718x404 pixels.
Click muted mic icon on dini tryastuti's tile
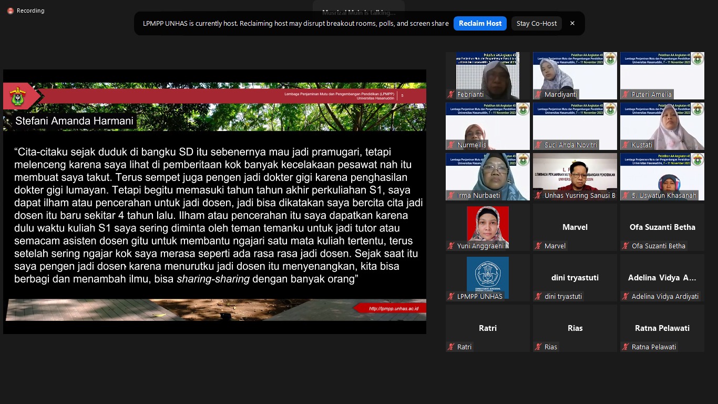point(538,297)
